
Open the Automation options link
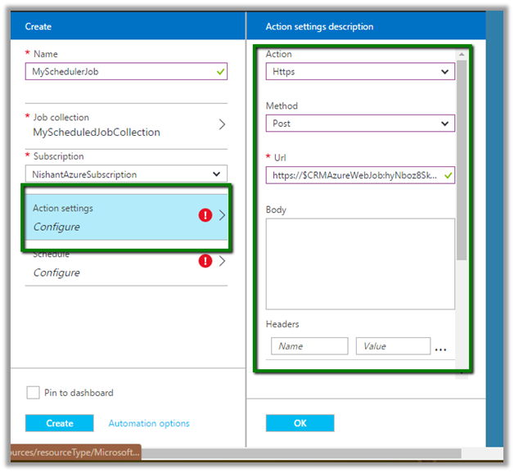(149, 423)
